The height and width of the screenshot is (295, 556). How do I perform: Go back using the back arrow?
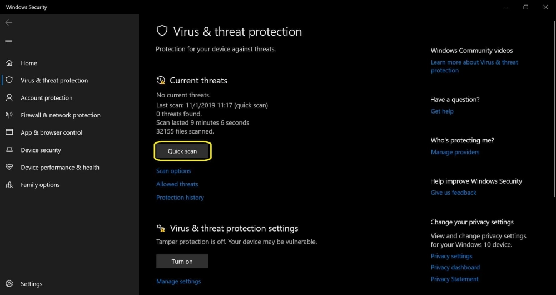click(9, 23)
